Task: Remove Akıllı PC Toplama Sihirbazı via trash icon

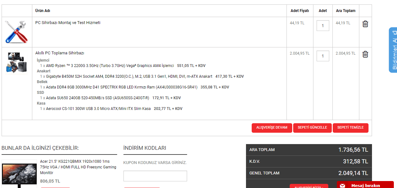Action: click(x=365, y=54)
